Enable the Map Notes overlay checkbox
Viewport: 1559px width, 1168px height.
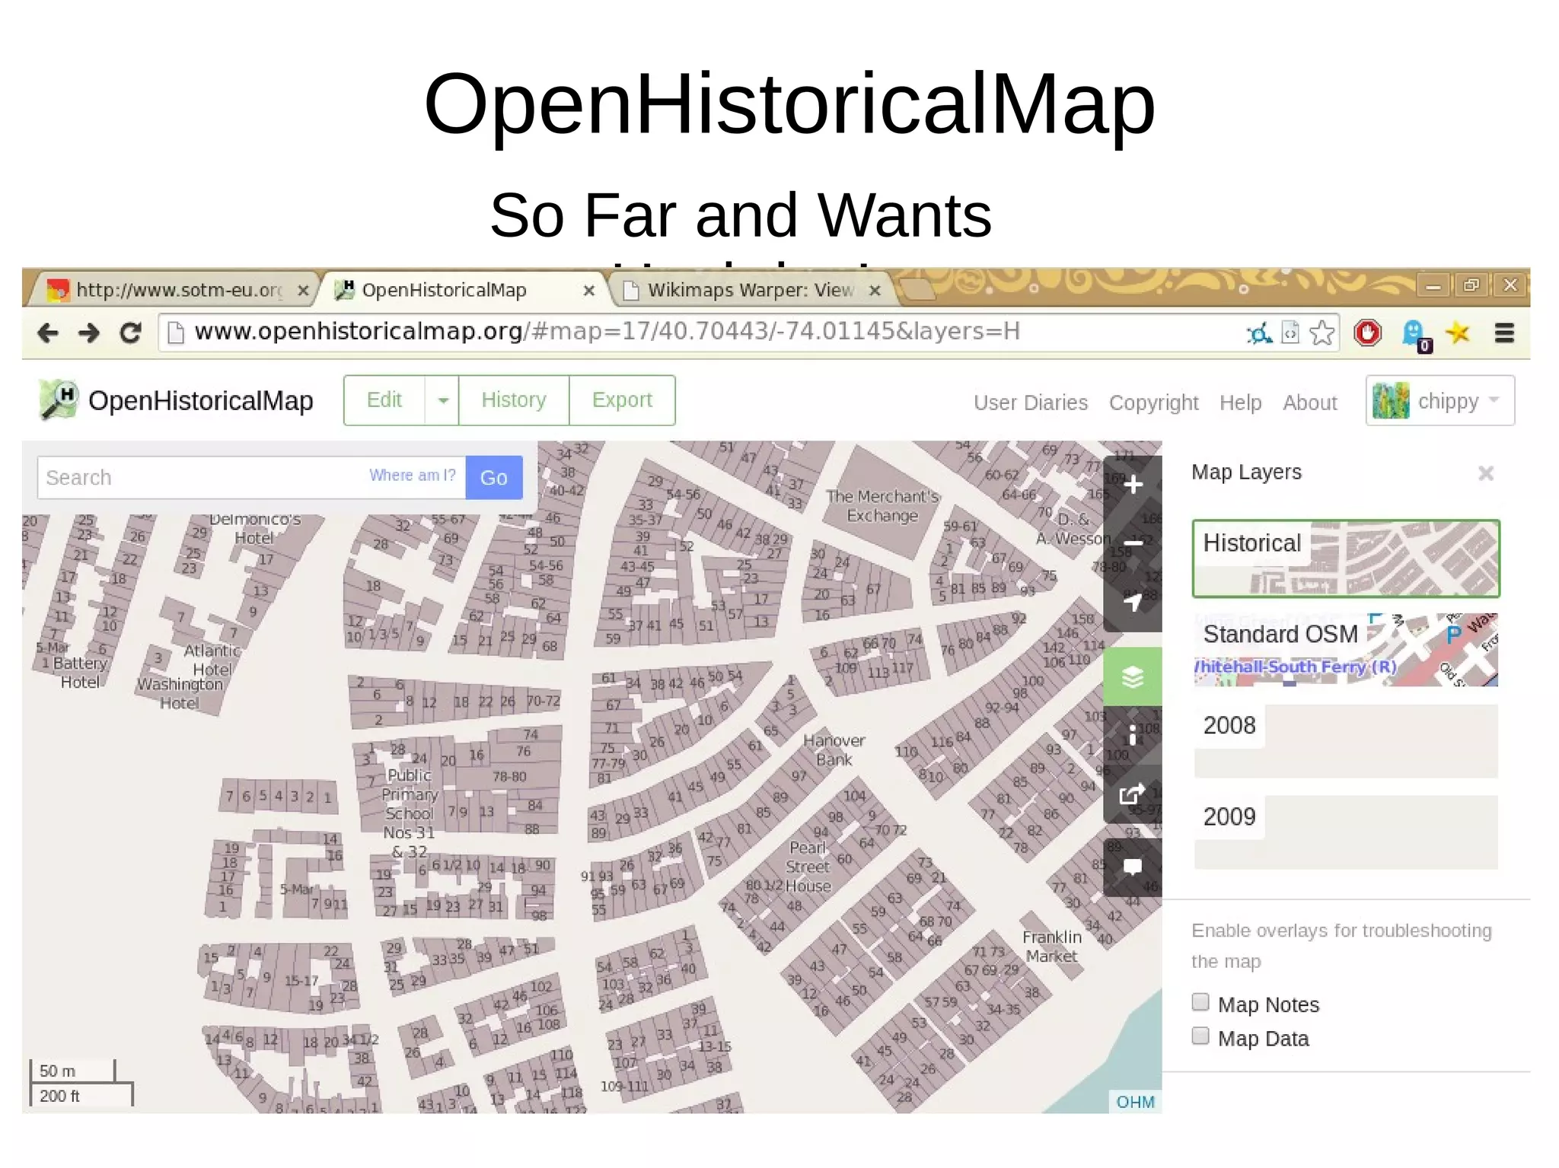(1200, 1002)
